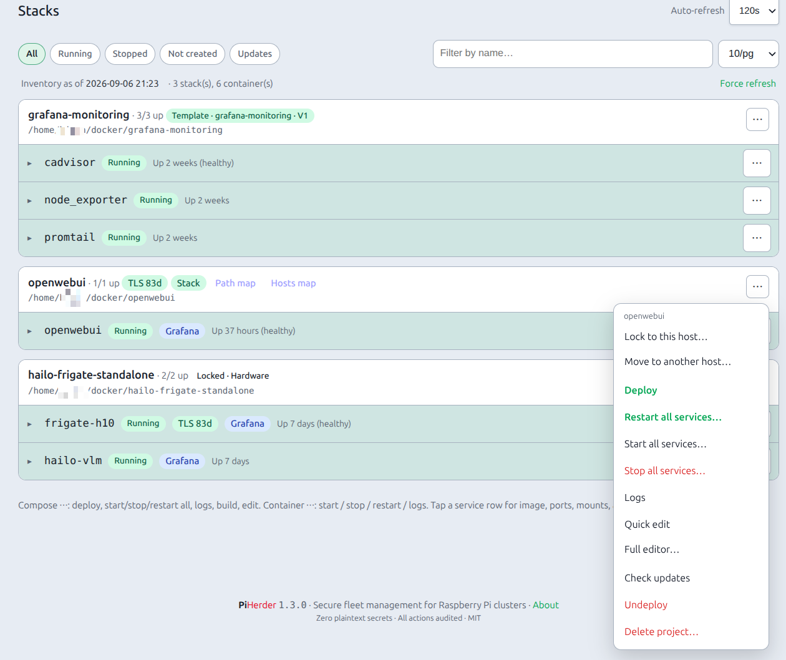Open the Hosts map link

(293, 283)
